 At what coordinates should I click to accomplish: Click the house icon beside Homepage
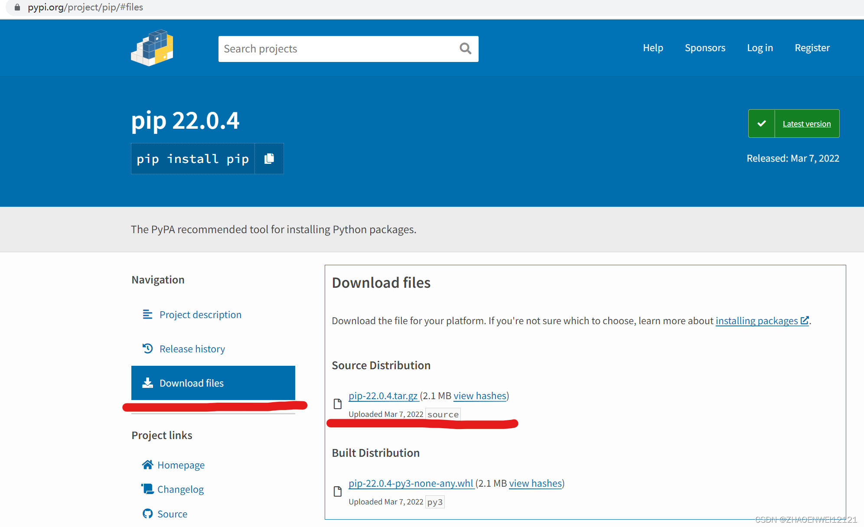148,464
